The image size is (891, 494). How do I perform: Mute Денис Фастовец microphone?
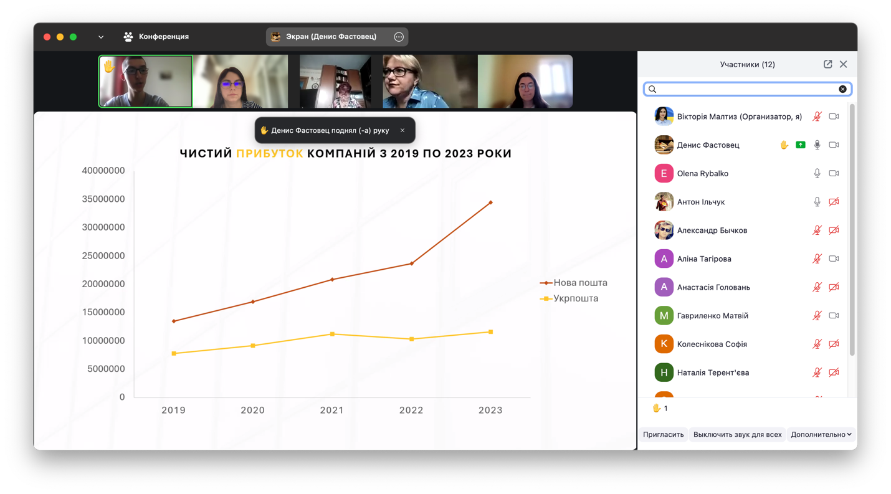(817, 145)
